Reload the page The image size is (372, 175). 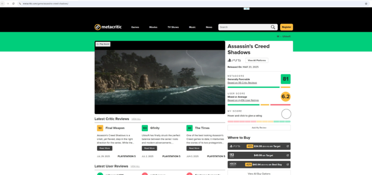13,3
